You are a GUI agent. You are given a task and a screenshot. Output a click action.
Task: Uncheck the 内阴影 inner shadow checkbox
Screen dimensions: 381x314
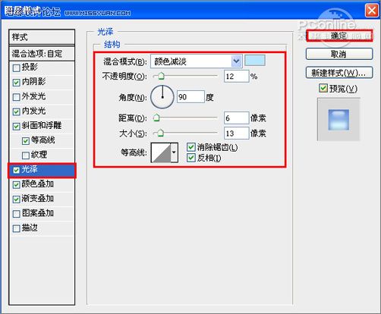point(16,83)
